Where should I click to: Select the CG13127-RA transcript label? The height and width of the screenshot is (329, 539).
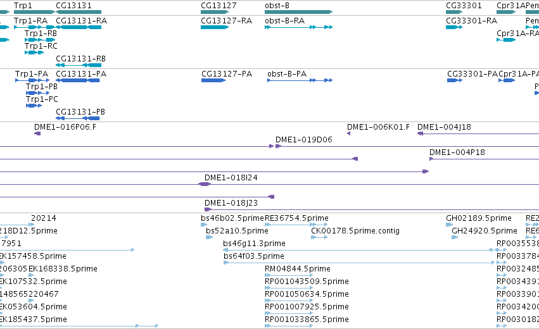[227, 21]
